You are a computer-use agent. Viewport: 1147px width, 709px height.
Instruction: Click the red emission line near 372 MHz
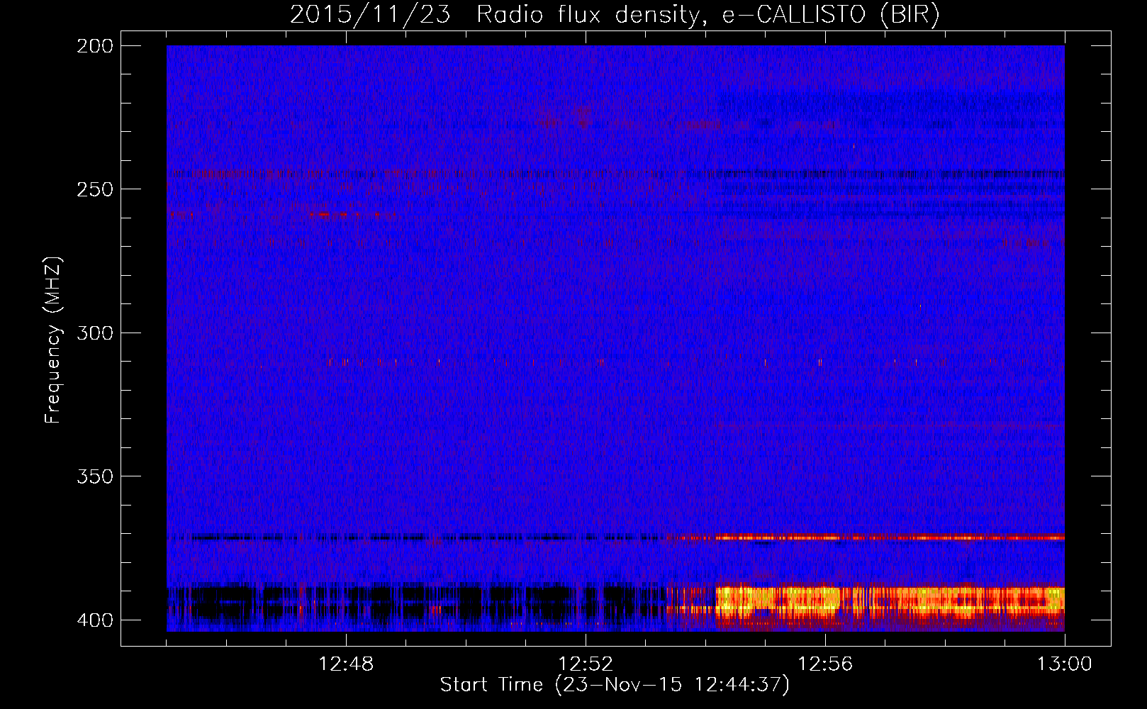(x=872, y=537)
